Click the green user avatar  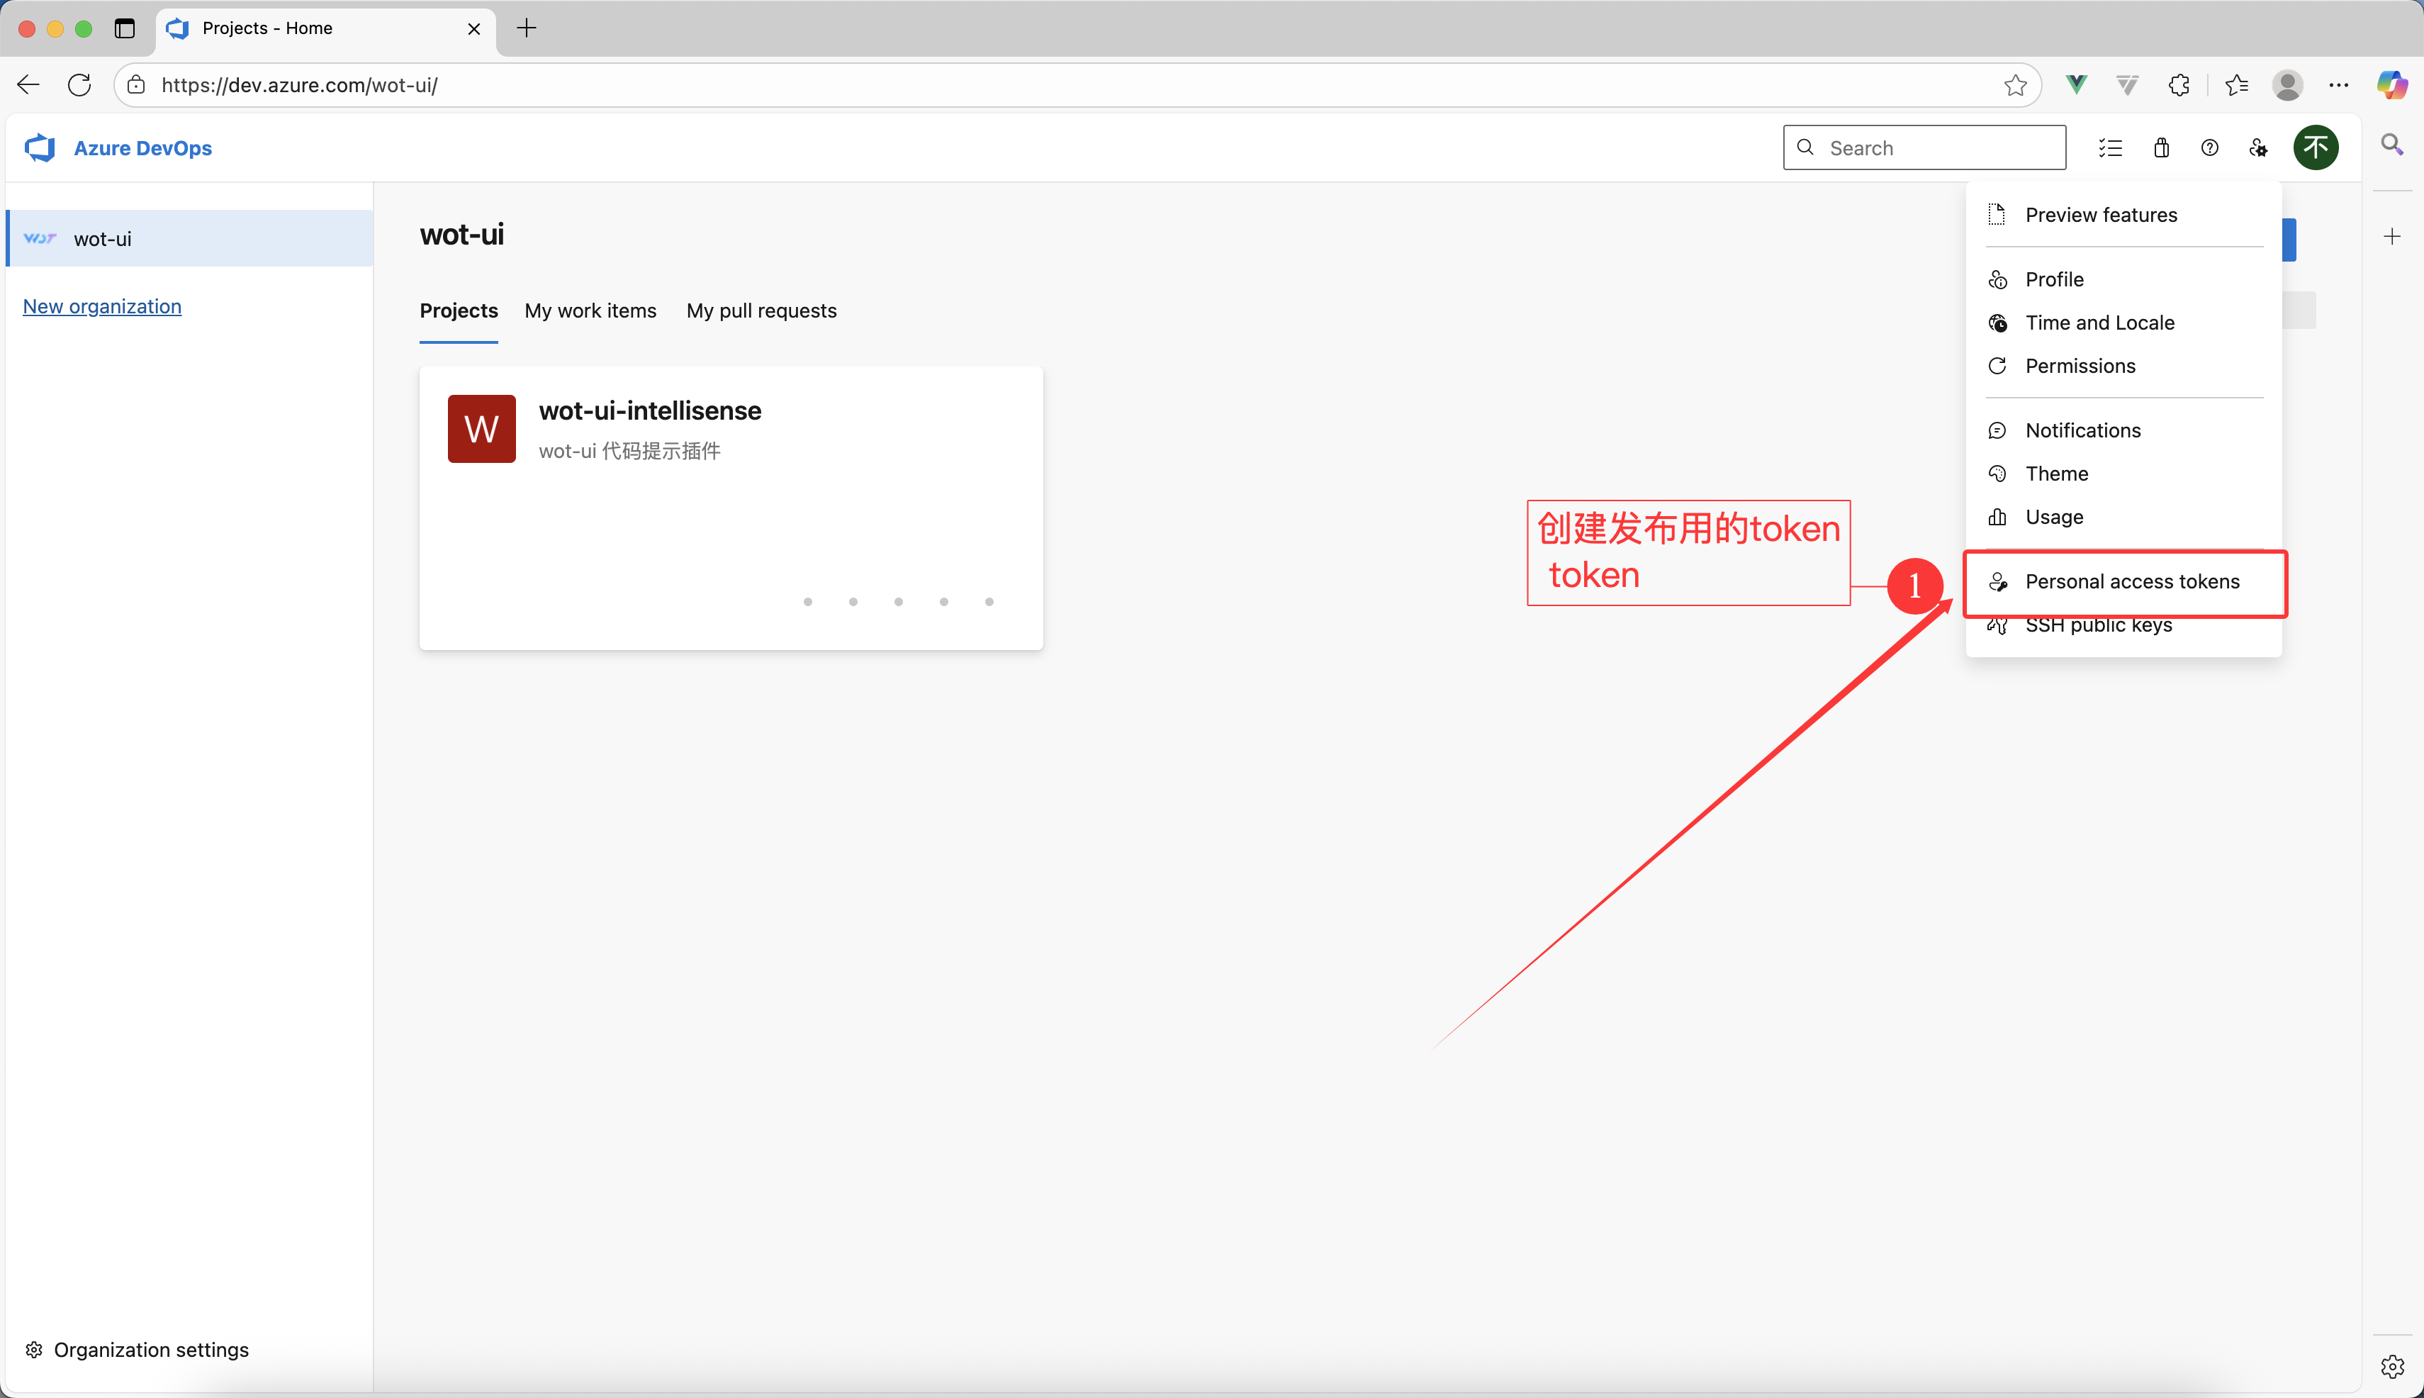[x=2316, y=148]
